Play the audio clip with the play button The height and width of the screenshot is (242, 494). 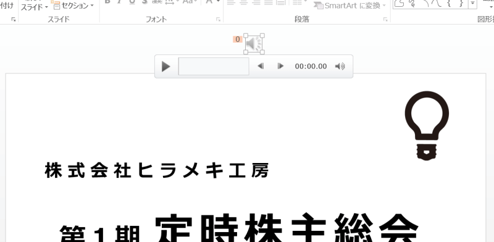pos(165,67)
